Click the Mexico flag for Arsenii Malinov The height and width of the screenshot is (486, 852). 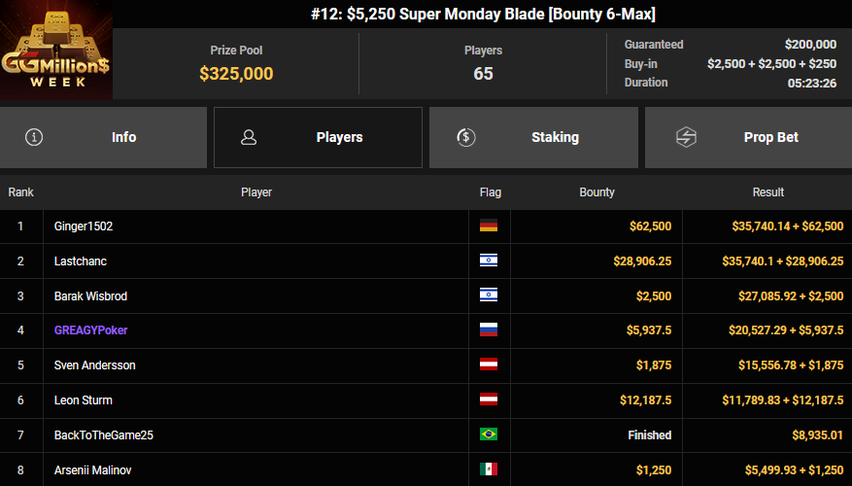point(489,469)
